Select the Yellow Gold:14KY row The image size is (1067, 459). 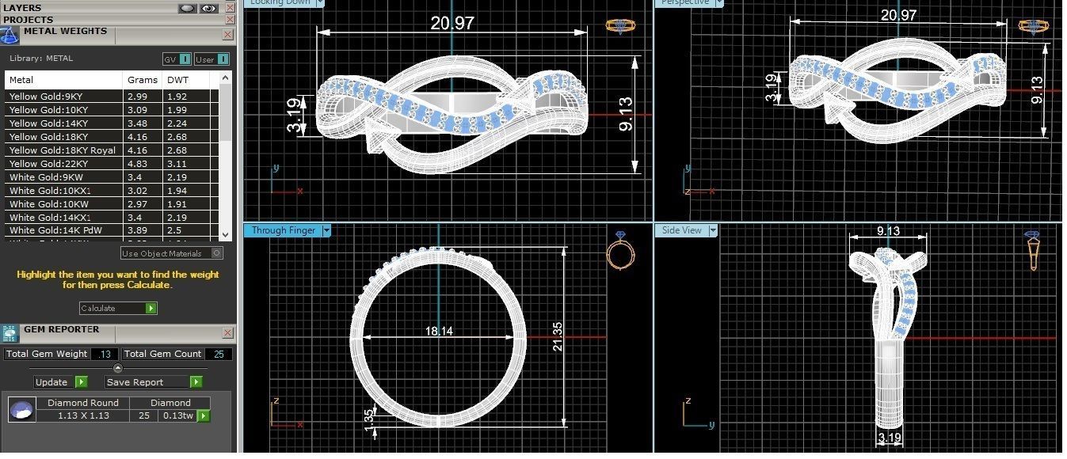(112, 123)
